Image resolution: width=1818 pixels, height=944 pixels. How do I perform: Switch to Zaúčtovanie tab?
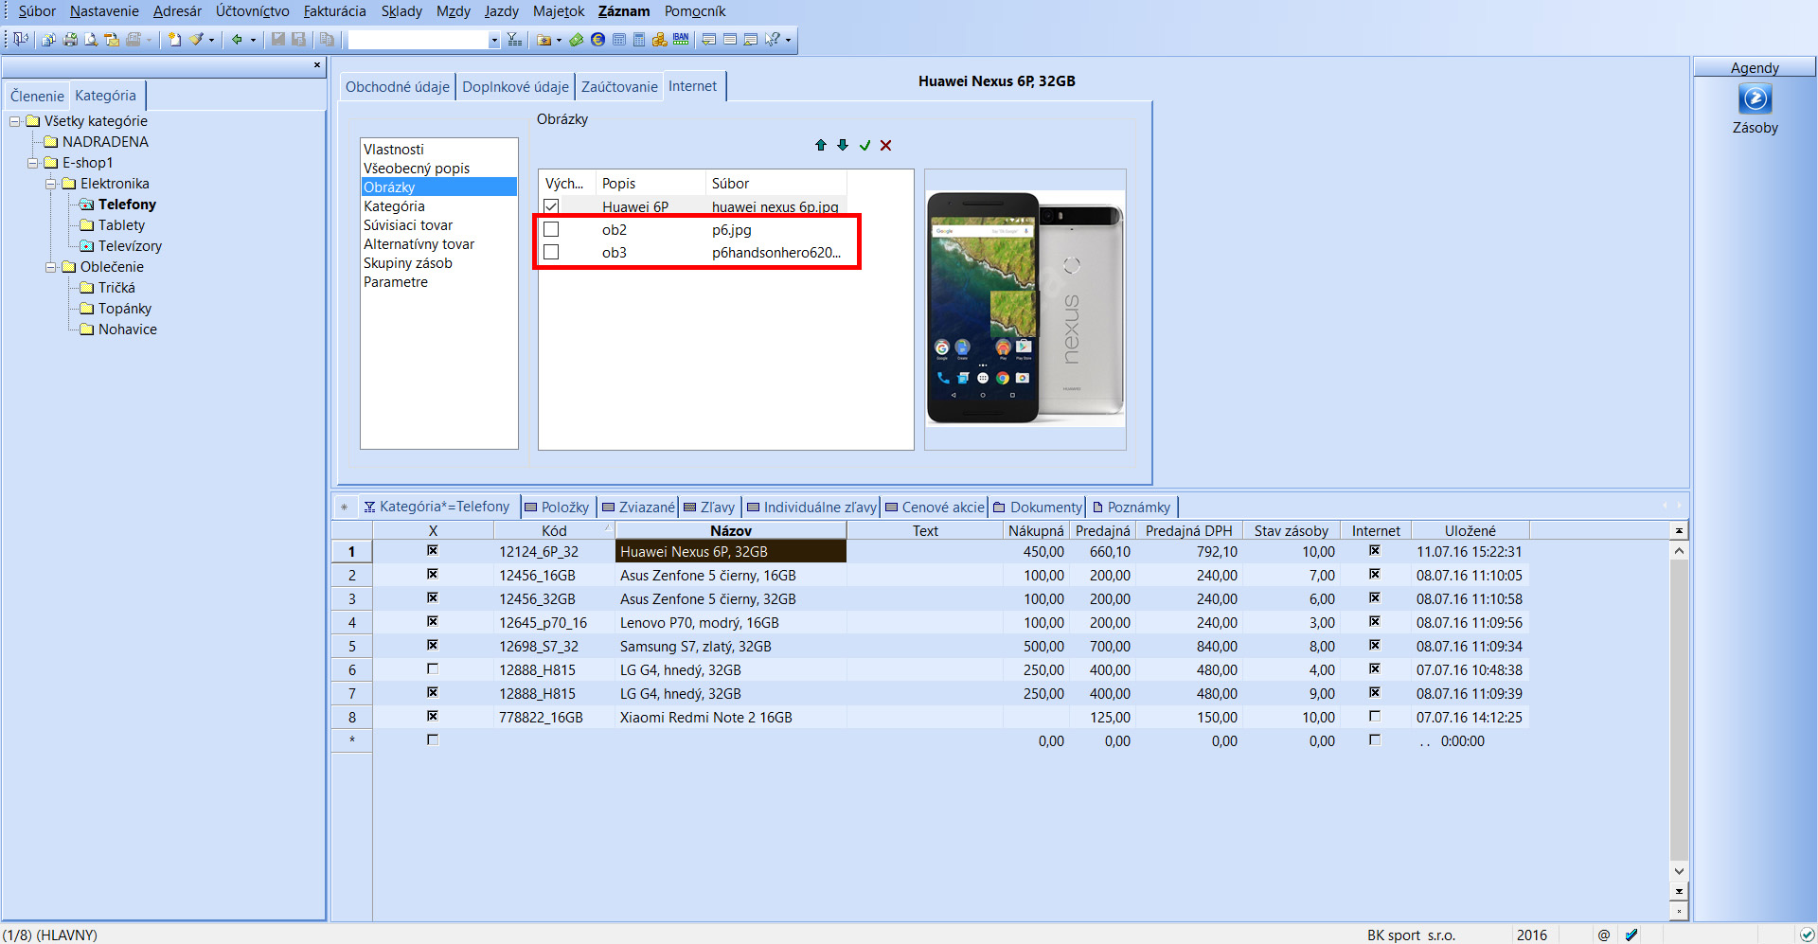pos(619,86)
